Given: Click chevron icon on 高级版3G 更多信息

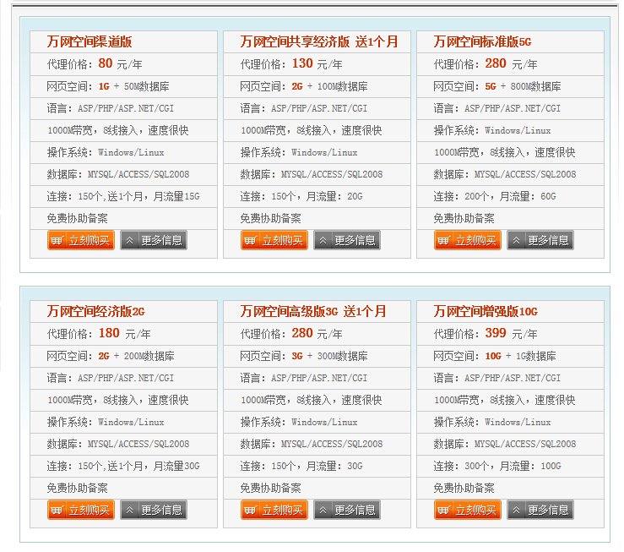Looking at the screenshot, I should pos(323,510).
